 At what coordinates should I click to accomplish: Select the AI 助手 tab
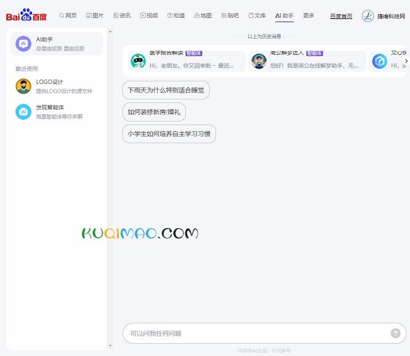pyautogui.click(x=284, y=15)
